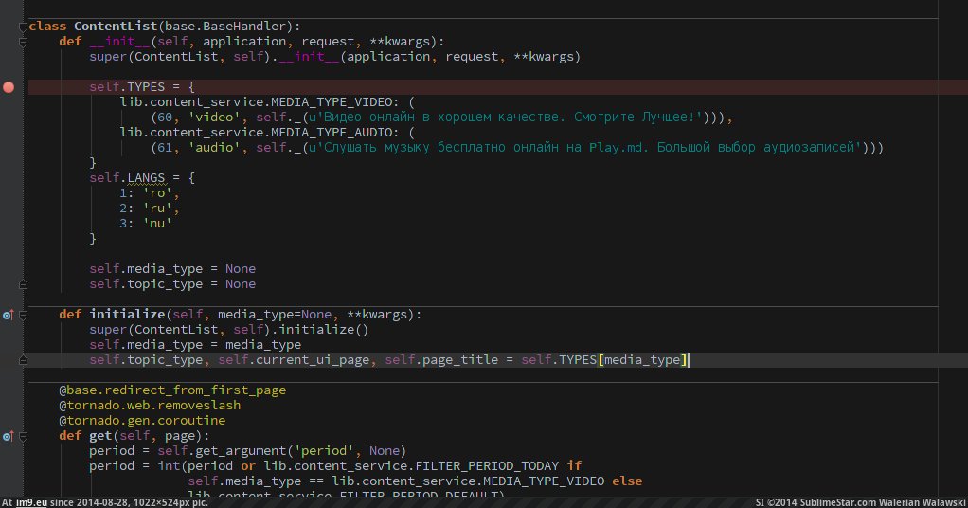The height and width of the screenshot is (508, 968).
Task: Collapse the ContentList class fold marker
Action: 23,27
